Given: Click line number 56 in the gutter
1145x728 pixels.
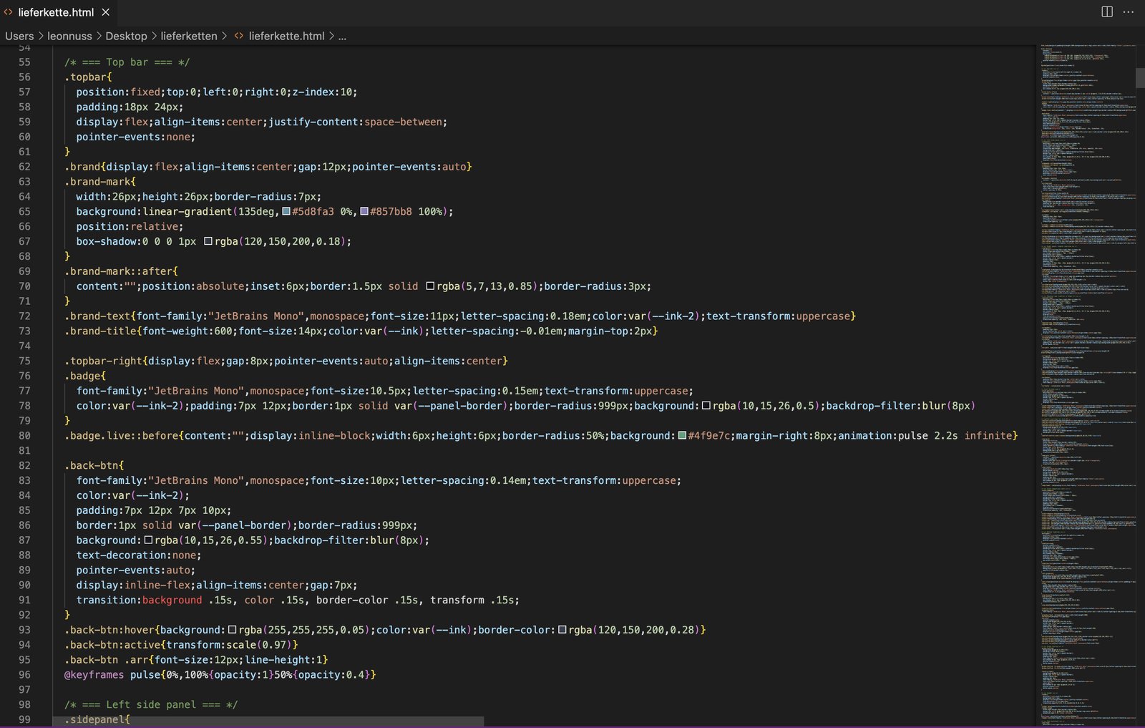Looking at the screenshot, I should point(24,77).
